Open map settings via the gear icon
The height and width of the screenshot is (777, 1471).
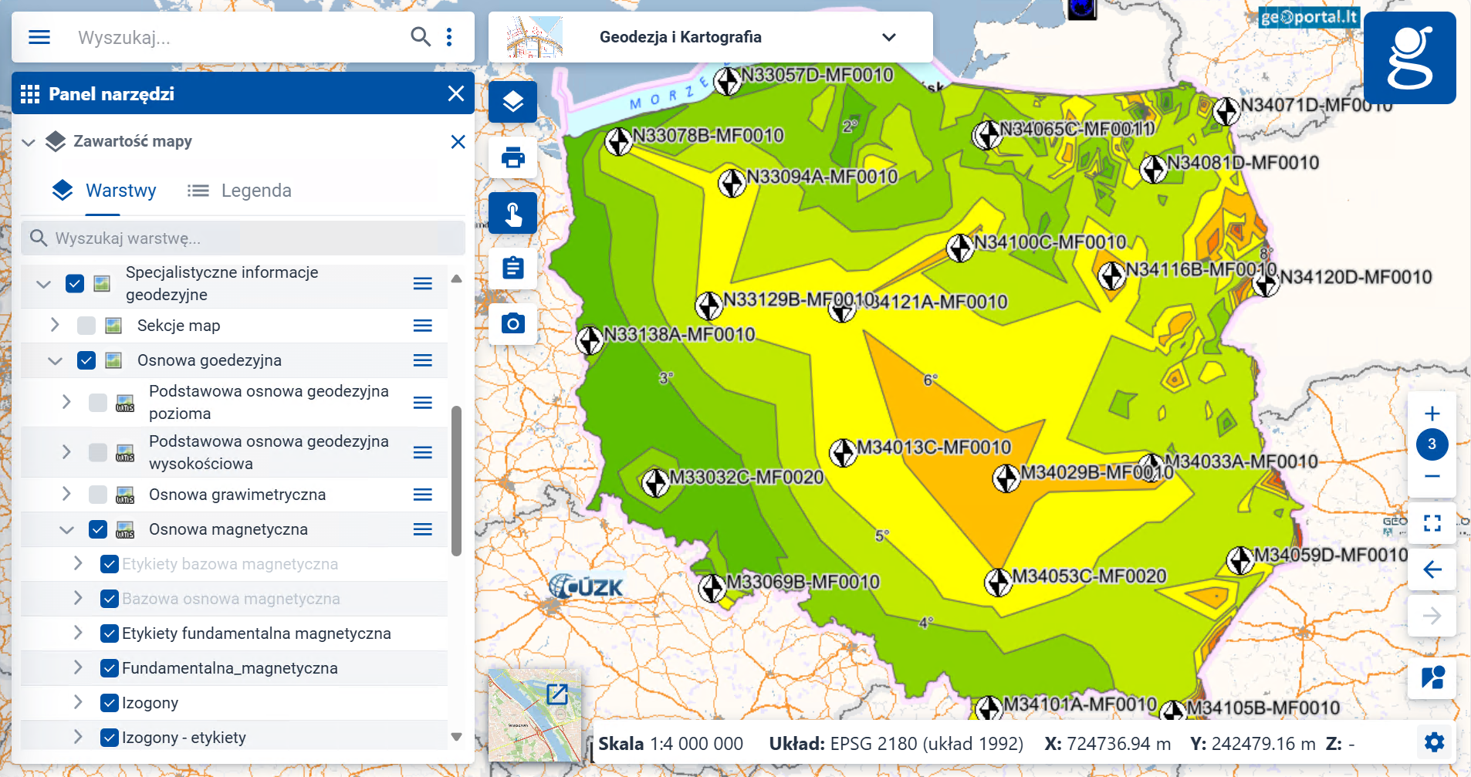pyautogui.click(x=1434, y=742)
